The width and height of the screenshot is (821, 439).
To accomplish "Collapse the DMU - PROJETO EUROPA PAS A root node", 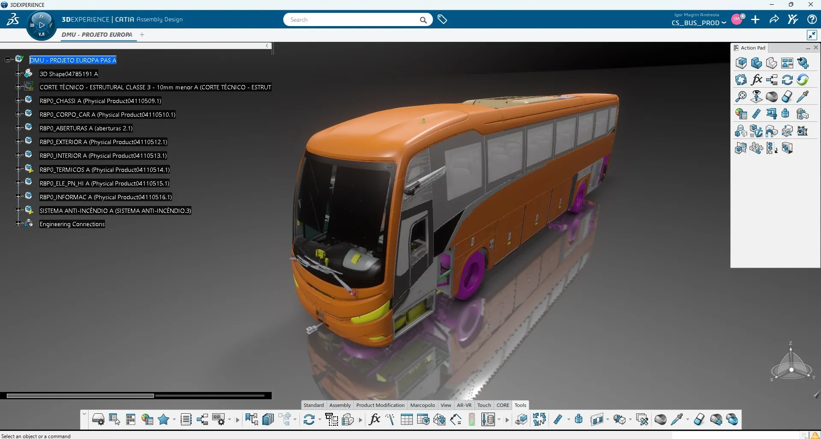I will pyautogui.click(x=7, y=59).
